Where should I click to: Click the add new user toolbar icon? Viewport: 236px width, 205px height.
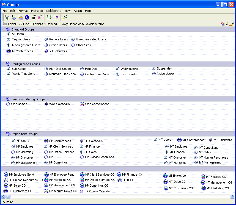point(7,17)
